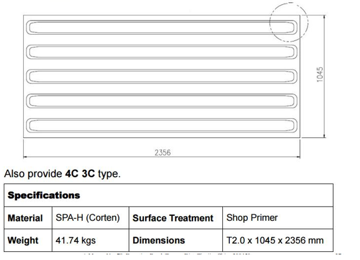Click the vertical dimension arrow line
This screenshot has height=260, width=360.
(324, 77)
